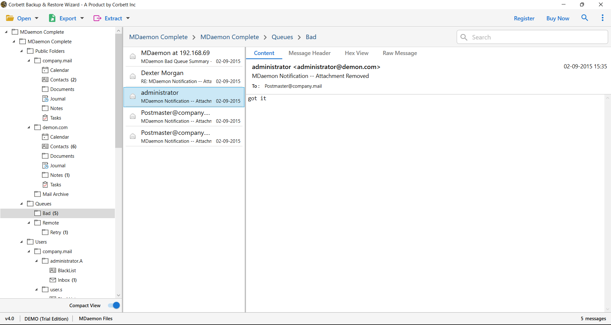This screenshot has height=325, width=611.
Task: Select the user.s folder in tree
Action: click(56, 289)
